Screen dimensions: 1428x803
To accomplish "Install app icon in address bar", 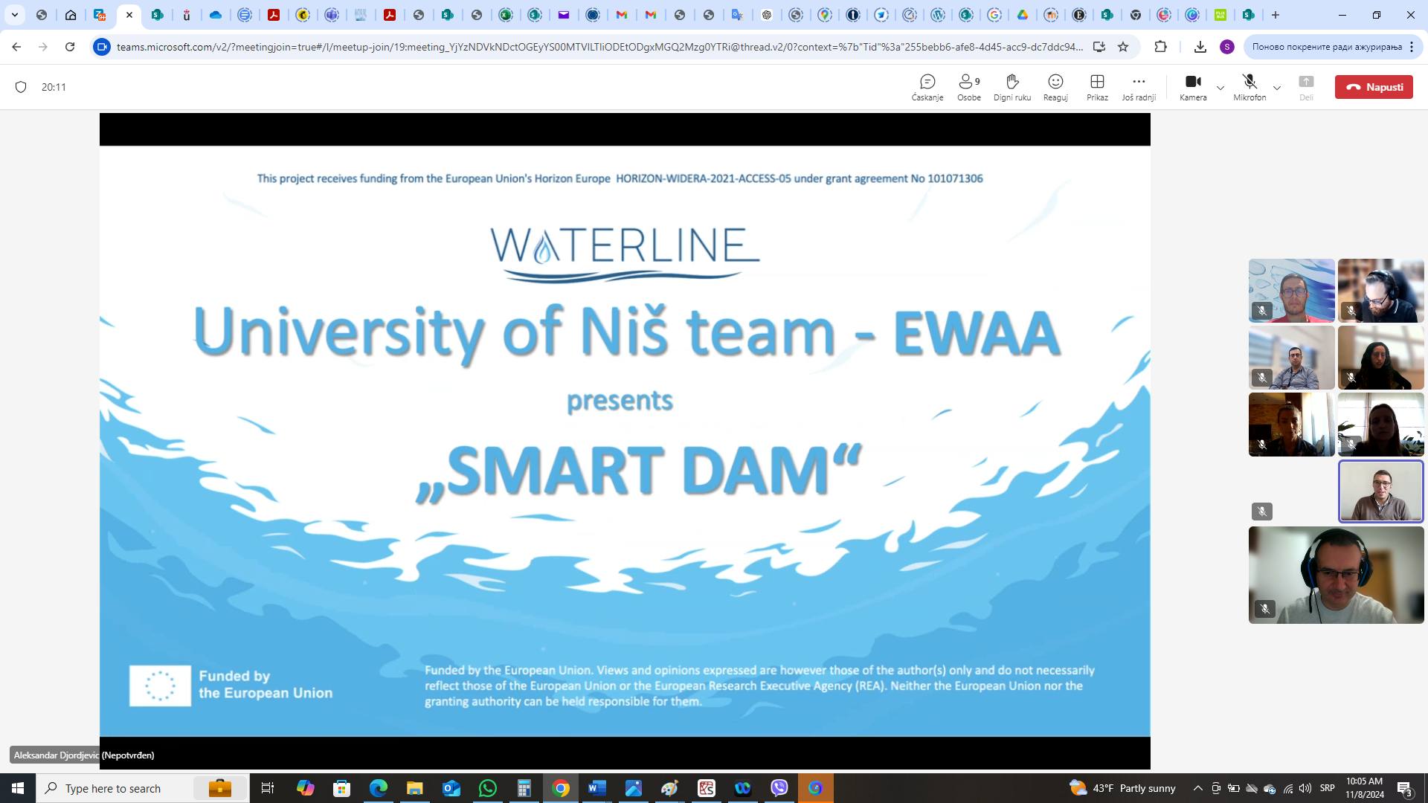I will coord(1099,47).
